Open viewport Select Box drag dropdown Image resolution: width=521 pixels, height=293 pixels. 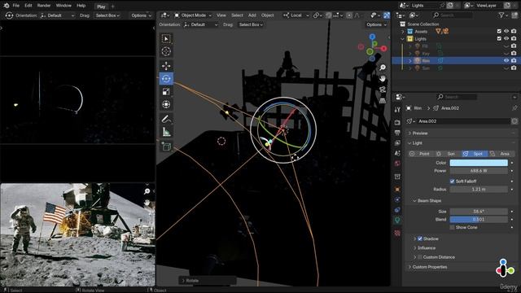(251, 24)
